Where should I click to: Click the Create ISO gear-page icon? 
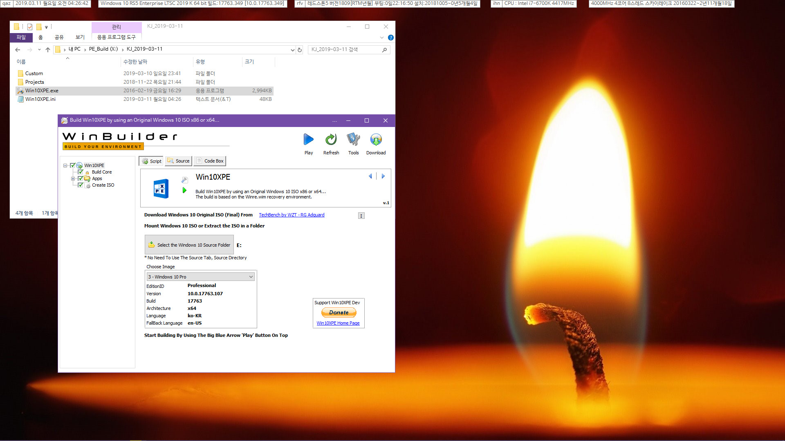click(x=87, y=185)
